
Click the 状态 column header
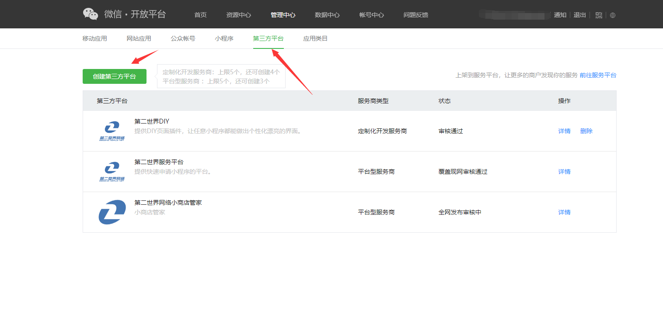(445, 101)
